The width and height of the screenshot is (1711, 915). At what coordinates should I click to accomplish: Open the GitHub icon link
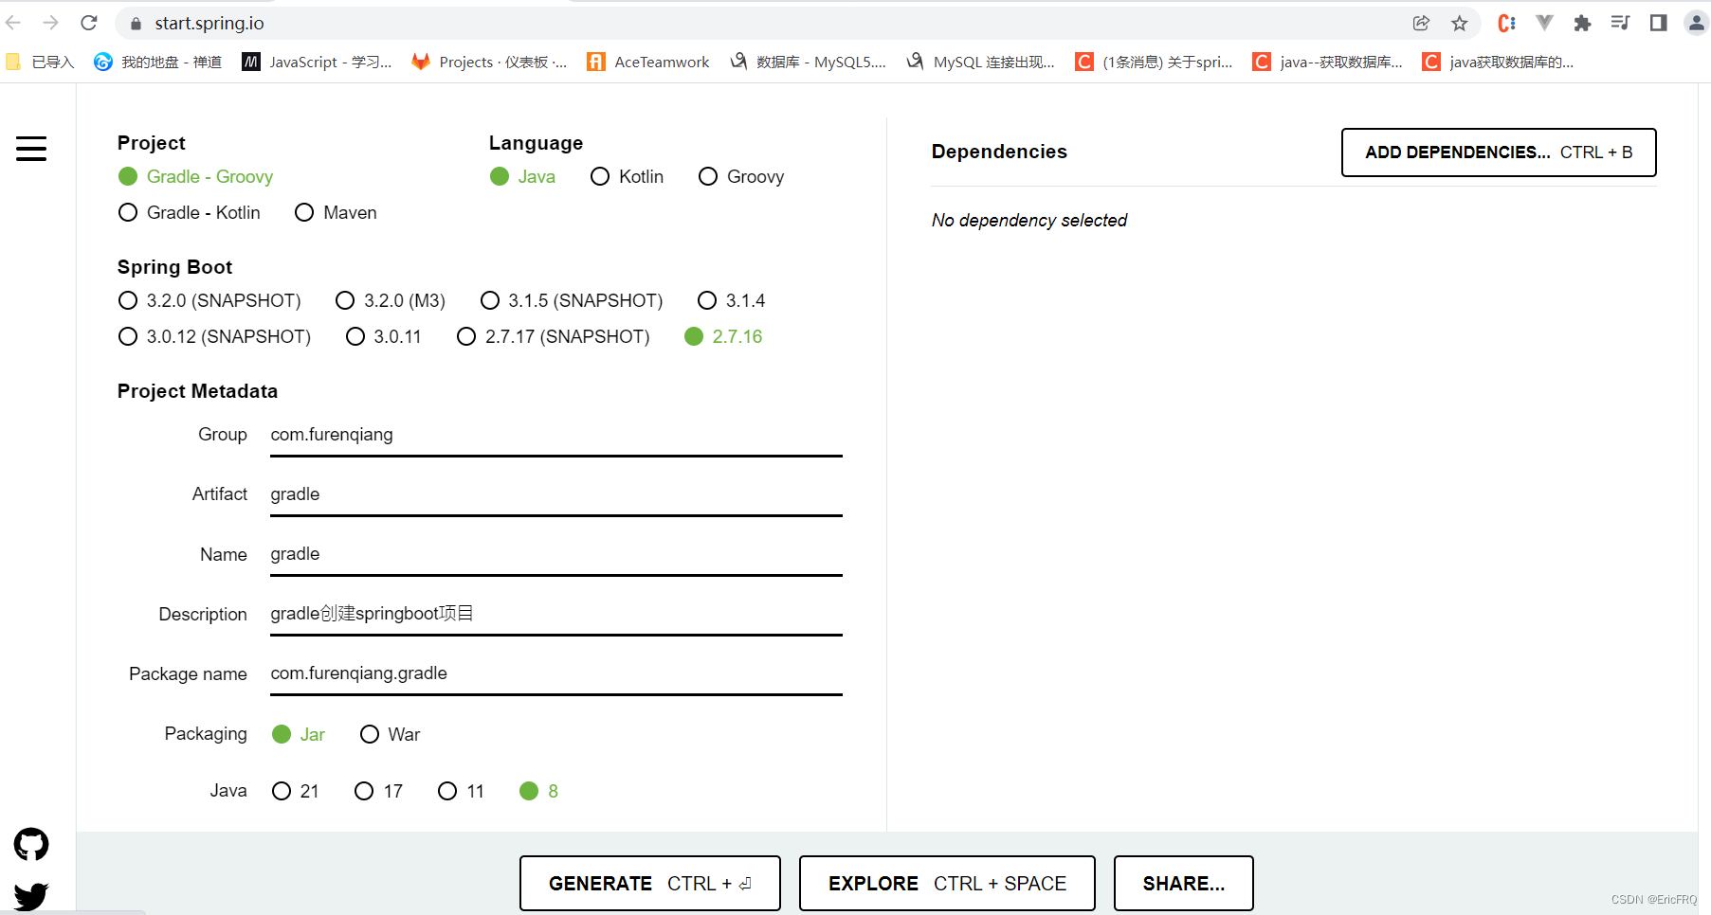pyautogui.click(x=31, y=844)
